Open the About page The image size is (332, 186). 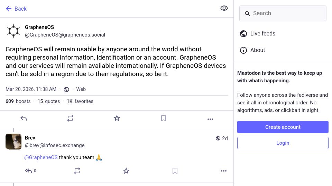coord(252,50)
